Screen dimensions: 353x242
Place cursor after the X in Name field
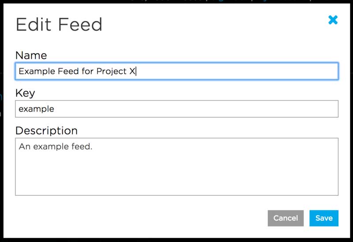(136, 71)
